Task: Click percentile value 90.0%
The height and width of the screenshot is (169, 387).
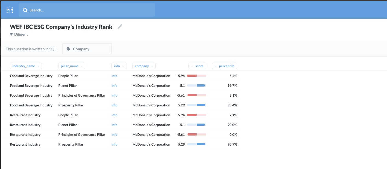Action: point(232,125)
